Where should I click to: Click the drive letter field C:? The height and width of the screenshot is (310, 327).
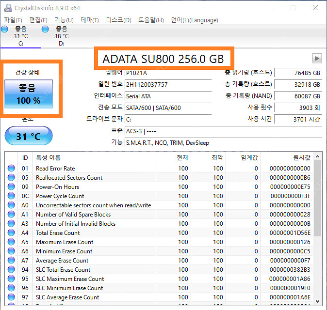pyautogui.click(x=168, y=120)
